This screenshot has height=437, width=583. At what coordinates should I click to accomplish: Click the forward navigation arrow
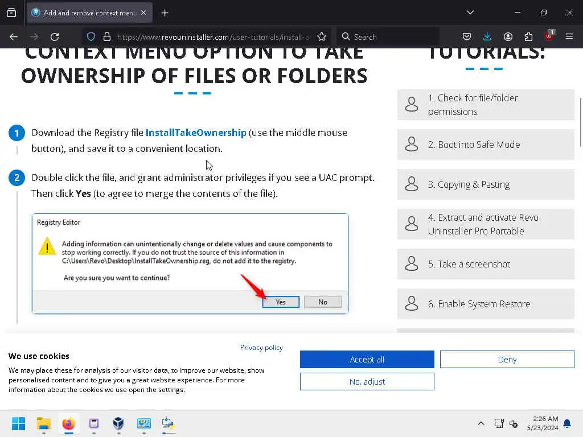(34, 37)
